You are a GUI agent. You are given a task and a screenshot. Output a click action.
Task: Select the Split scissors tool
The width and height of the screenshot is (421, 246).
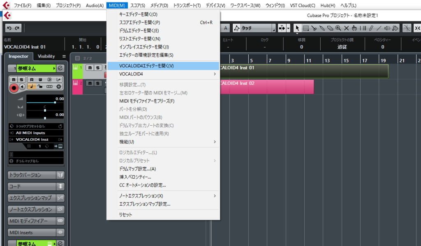point(314,28)
